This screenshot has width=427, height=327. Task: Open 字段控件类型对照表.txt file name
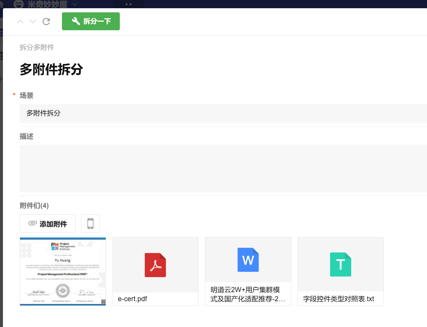pos(339,299)
